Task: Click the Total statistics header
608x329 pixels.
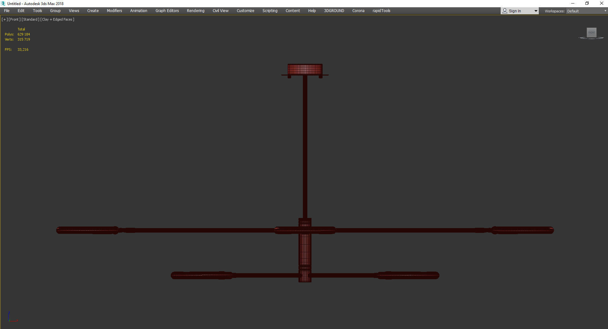Action: 21,29
